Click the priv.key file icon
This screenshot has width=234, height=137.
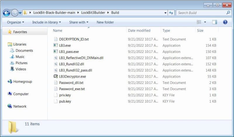tap(56, 95)
